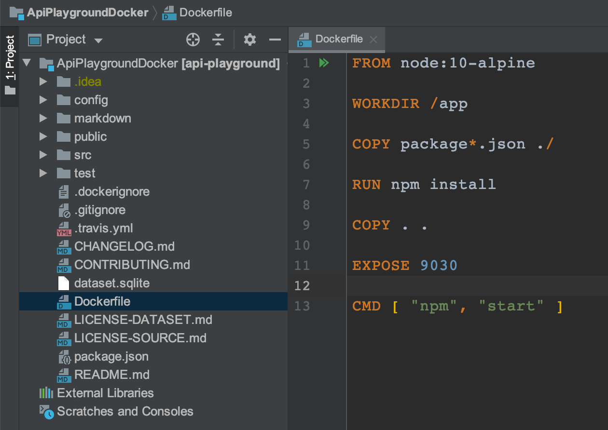Image resolution: width=608 pixels, height=430 pixels.
Task: Close the Dockerfile editor tab
Action: pyautogui.click(x=373, y=40)
